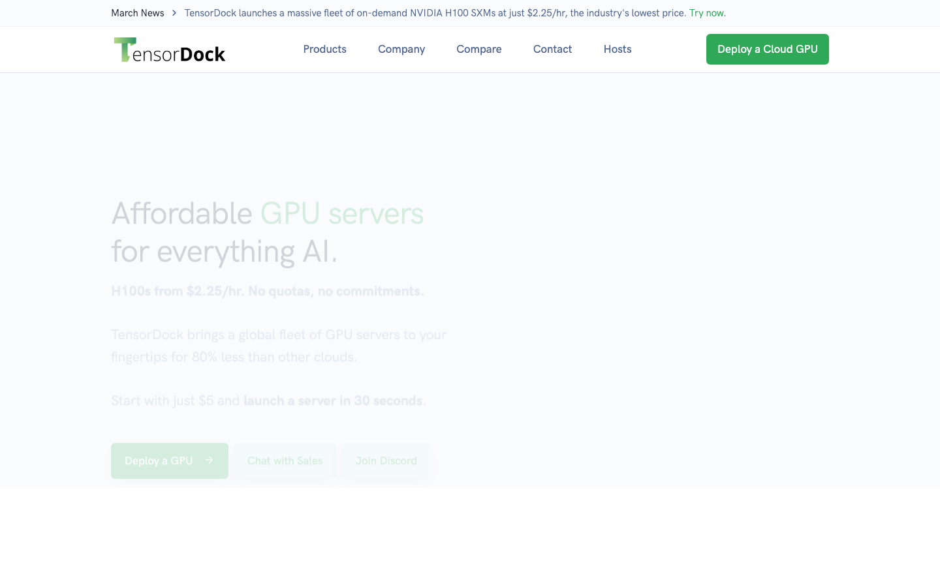
Task: Open the Hosts page
Action: tap(618, 49)
